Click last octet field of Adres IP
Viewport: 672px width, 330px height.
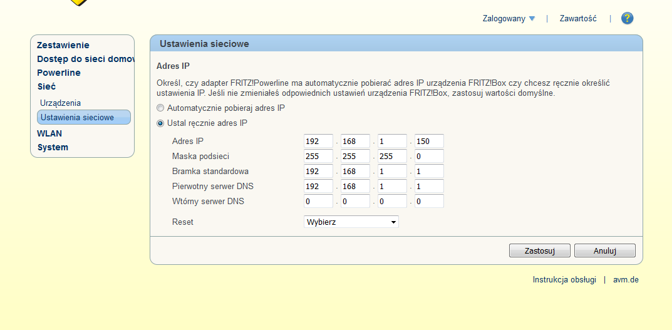pos(428,142)
